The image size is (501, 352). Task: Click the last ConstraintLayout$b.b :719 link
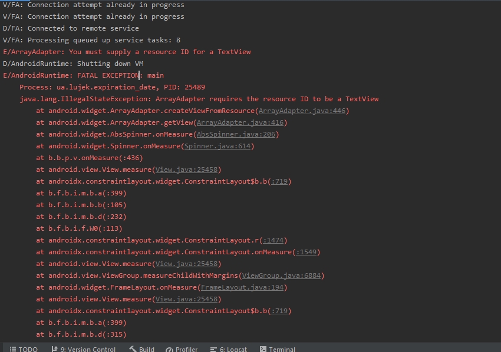point(279,311)
